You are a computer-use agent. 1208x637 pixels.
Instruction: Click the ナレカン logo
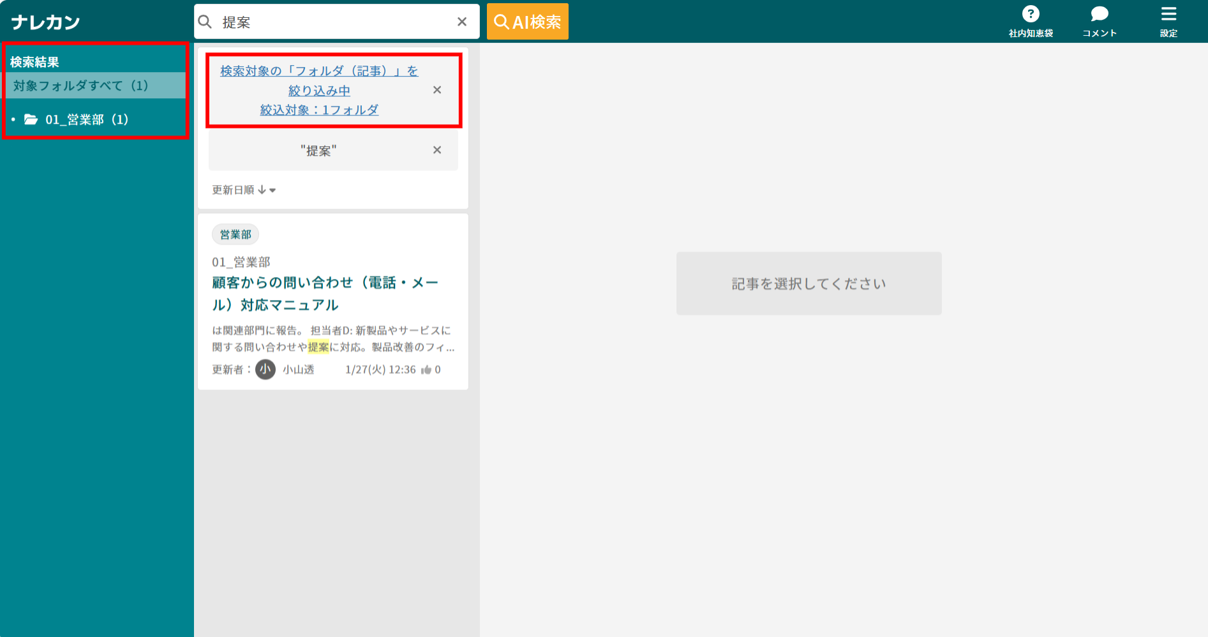45,21
